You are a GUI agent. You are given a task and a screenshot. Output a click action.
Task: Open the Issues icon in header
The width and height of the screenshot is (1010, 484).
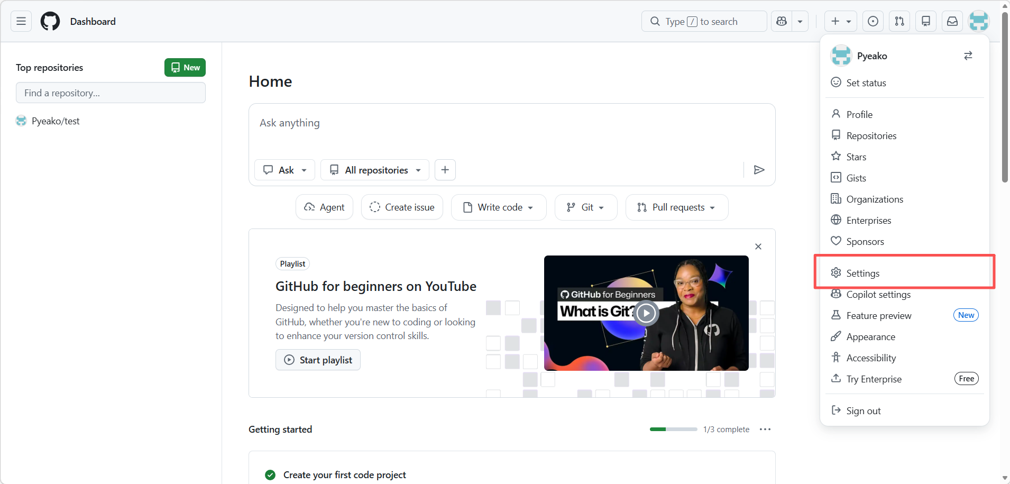(873, 21)
